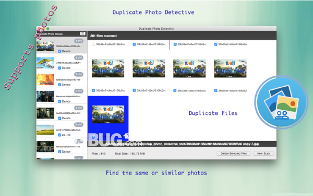The image size is (313, 196).
Task: Toggle Delete for the two people group
Action: click(x=59, y=101)
